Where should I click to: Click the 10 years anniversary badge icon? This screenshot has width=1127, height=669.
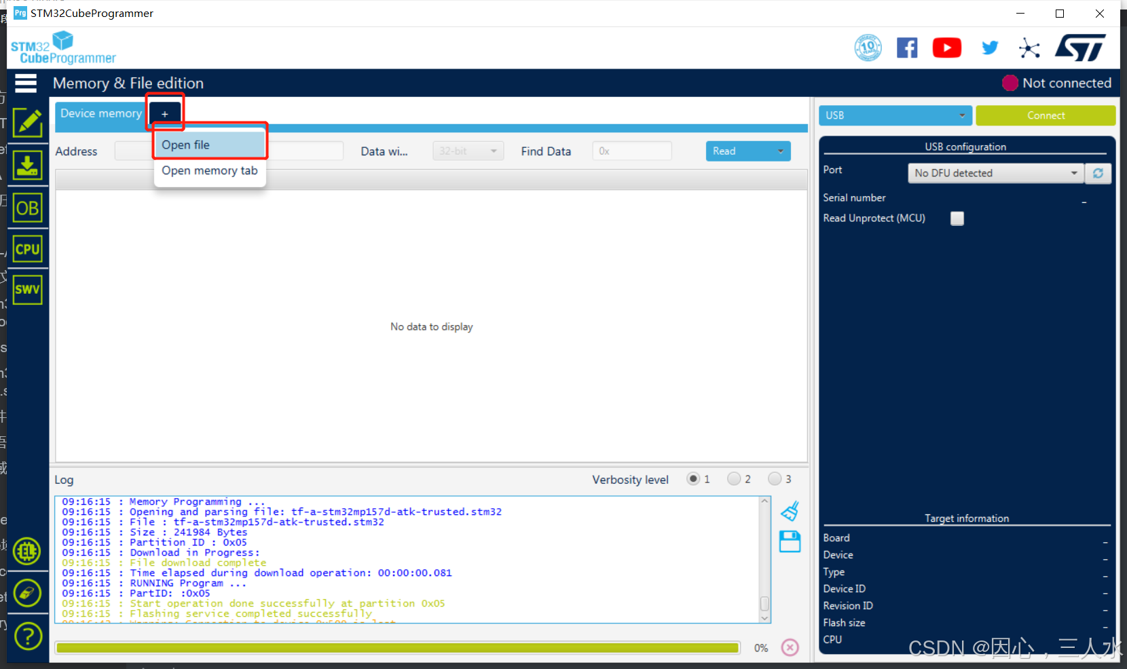pyautogui.click(x=868, y=47)
